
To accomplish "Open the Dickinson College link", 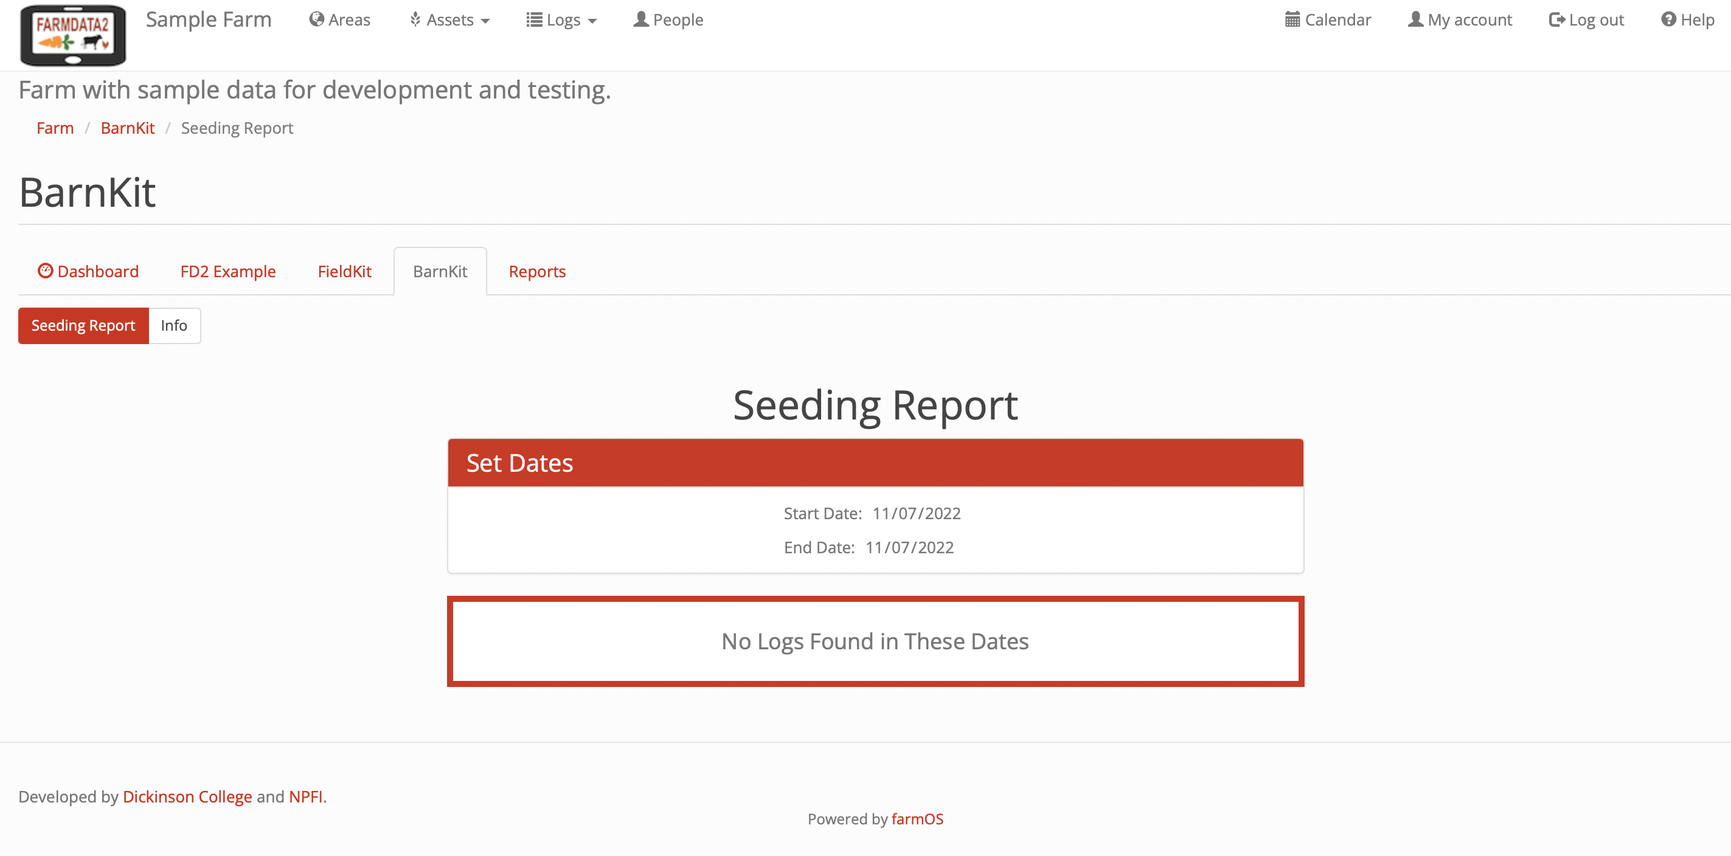I will pos(187,796).
